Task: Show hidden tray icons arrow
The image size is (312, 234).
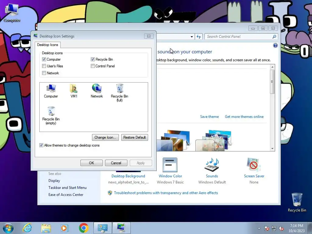Action: [x=259, y=228]
